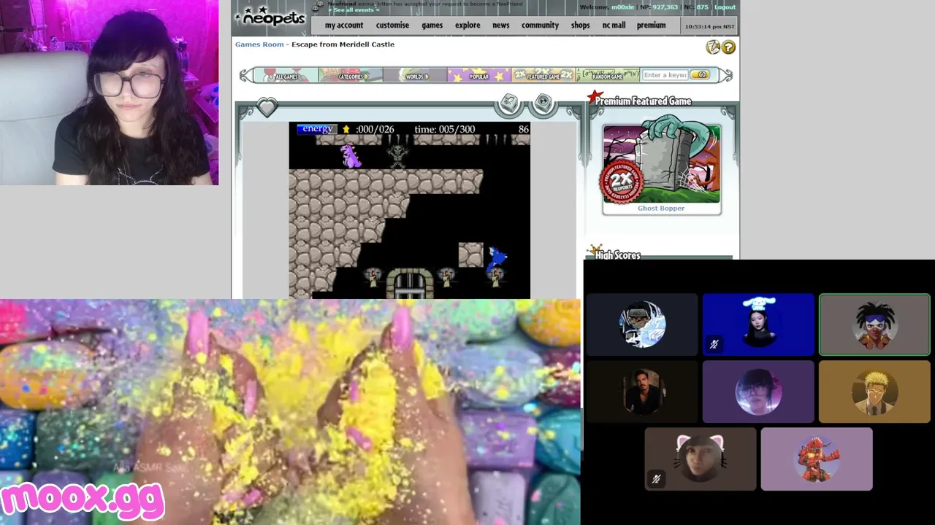Click the star counter ':000/026' in the game
The height and width of the screenshot is (525, 935).
[375, 129]
